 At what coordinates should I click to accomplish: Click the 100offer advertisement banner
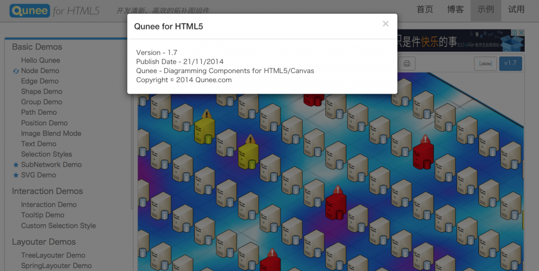pyautogui.click(x=461, y=40)
